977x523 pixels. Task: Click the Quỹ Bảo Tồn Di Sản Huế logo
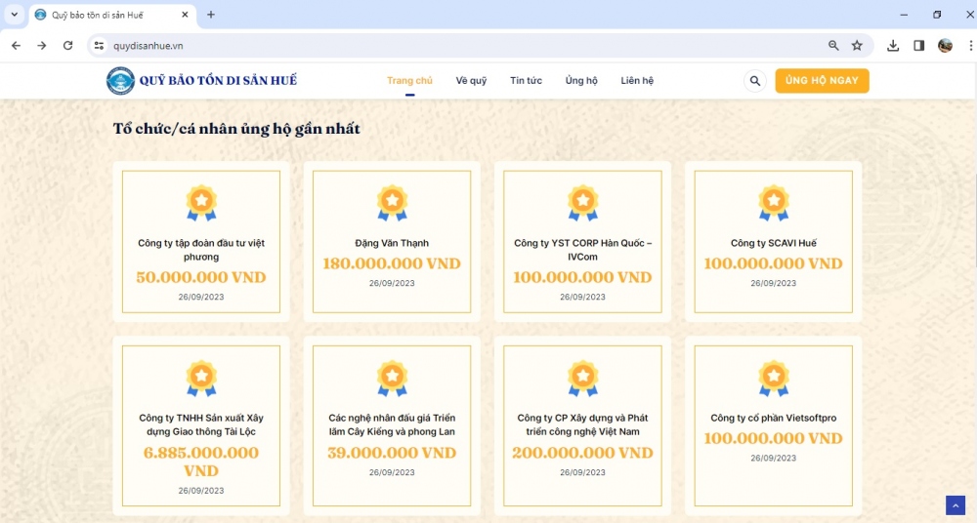pos(120,81)
